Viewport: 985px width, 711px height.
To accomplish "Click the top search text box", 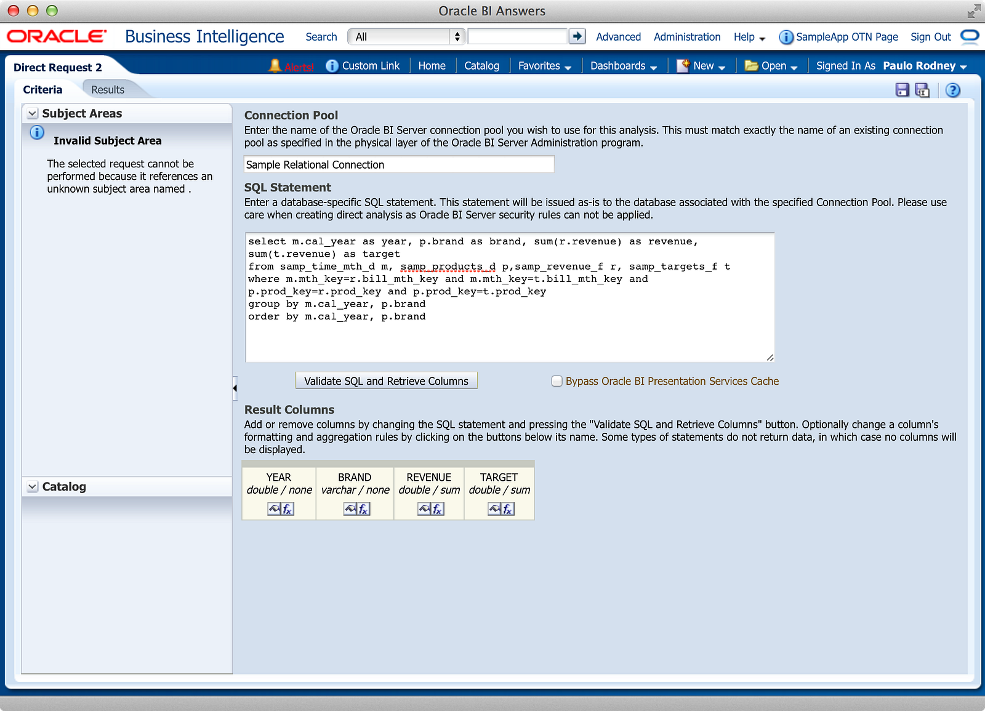I will click(517, 37).
